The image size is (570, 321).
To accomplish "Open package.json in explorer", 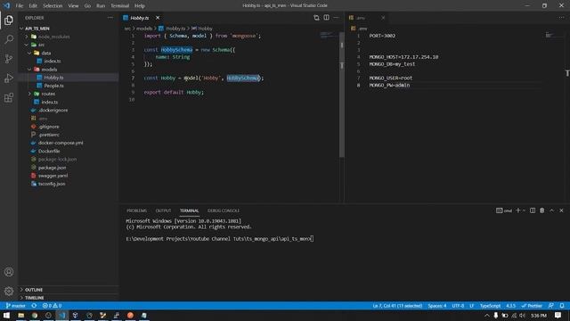I will 69,168.
